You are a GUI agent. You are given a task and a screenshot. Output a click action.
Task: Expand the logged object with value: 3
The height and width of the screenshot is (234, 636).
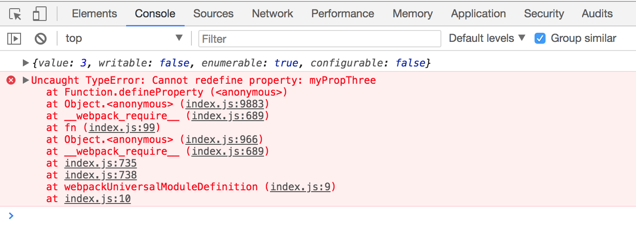pyautogui.click(x=26, y=63)
